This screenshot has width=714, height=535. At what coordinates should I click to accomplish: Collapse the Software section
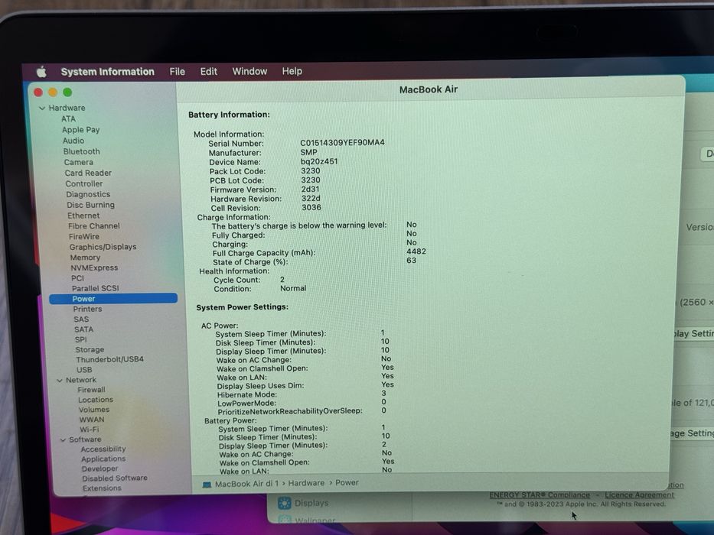(x=63, y=440)
